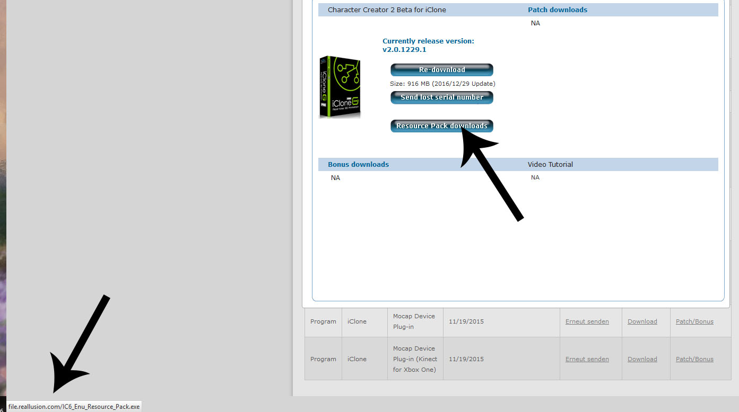Click Send lost serial number button

click(442, 97)
